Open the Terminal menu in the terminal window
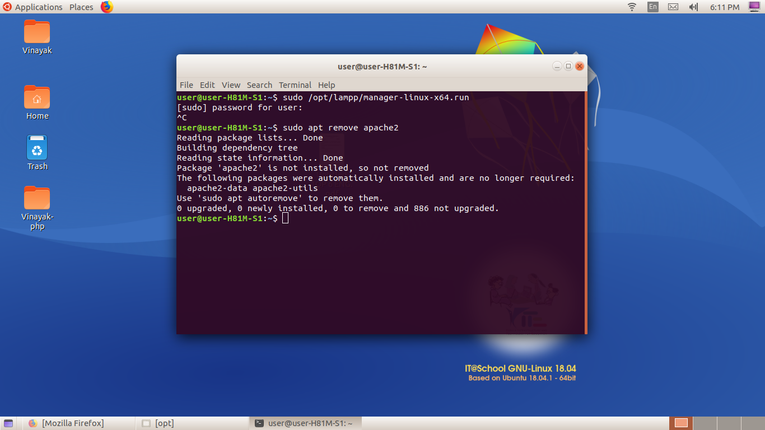Screen dimensions: 765x430 pyautogui.click(x=295, y=85)
